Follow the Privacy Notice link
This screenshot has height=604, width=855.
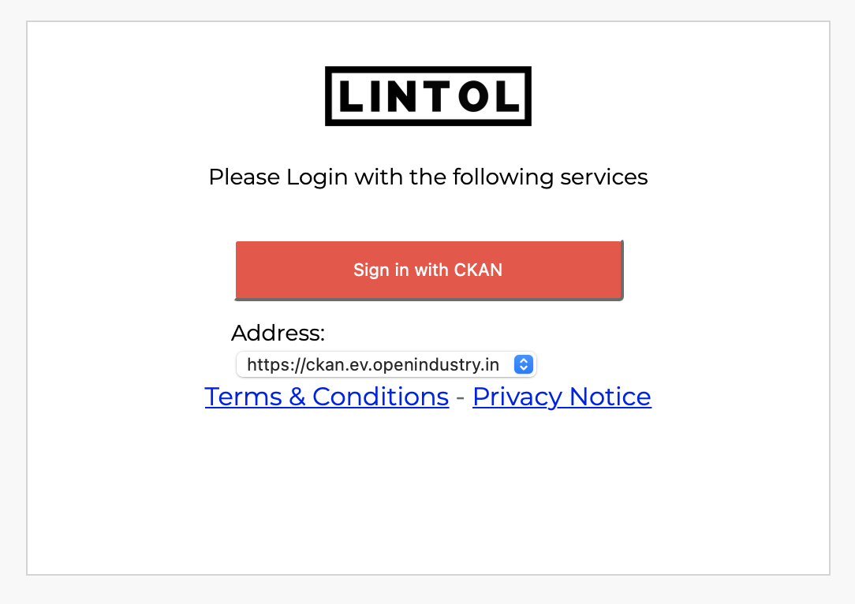point(562,397)
